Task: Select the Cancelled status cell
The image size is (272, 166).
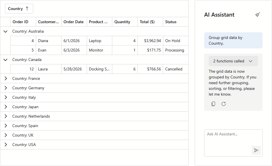Action: [x=176, y=69]
